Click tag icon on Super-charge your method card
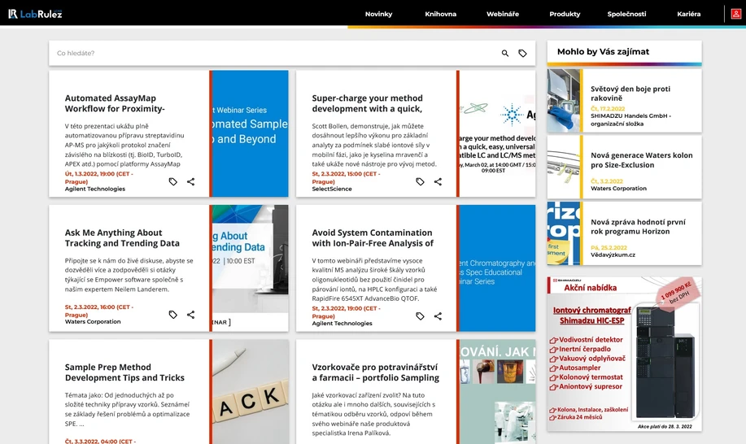This screenshot has height=444, width=746. (420, 181)
